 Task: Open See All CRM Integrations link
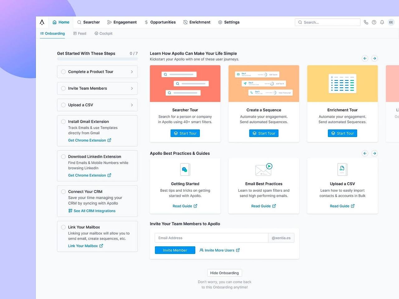click(92, 211)
